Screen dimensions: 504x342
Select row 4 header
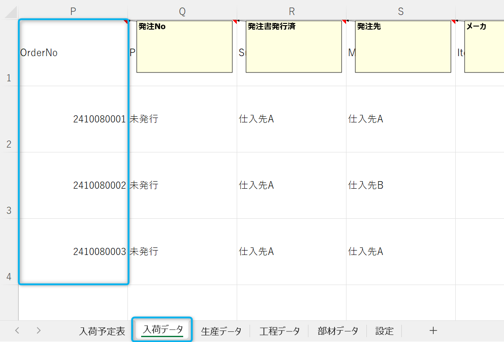pos(9,252)
